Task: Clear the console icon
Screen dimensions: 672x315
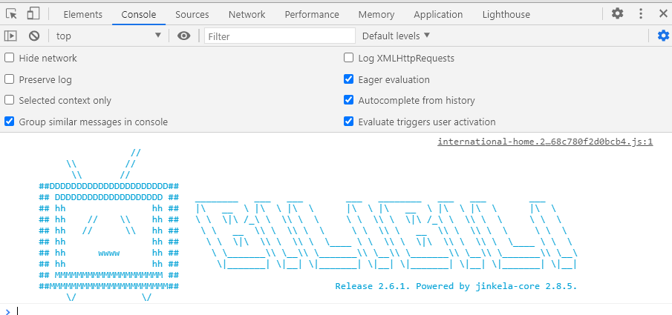Action: coord(34,36)
